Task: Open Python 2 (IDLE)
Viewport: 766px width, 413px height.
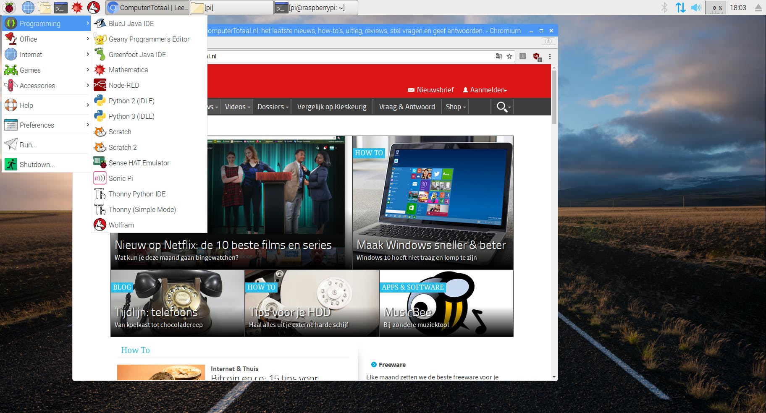Action: tap(149, 101)
